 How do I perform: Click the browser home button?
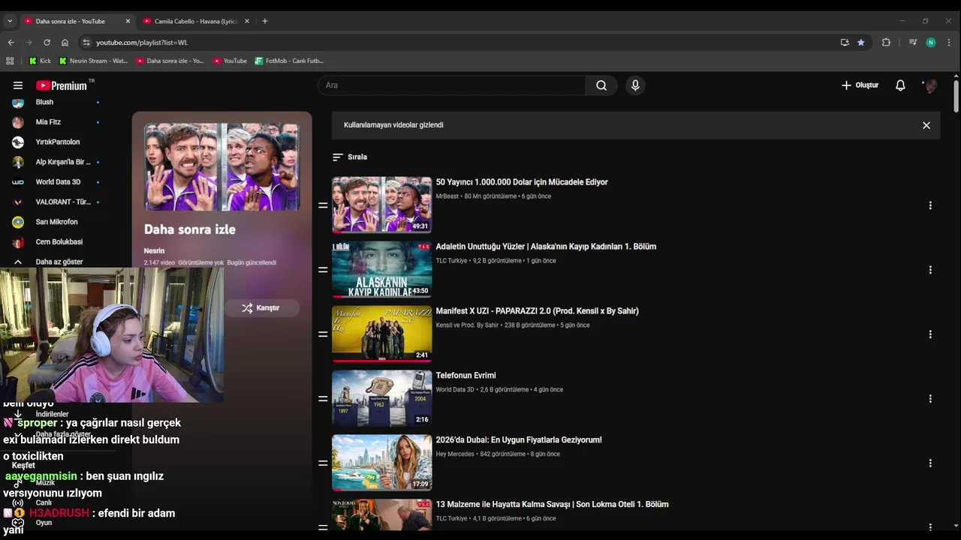pyautogui.click(x=65, y=43)
